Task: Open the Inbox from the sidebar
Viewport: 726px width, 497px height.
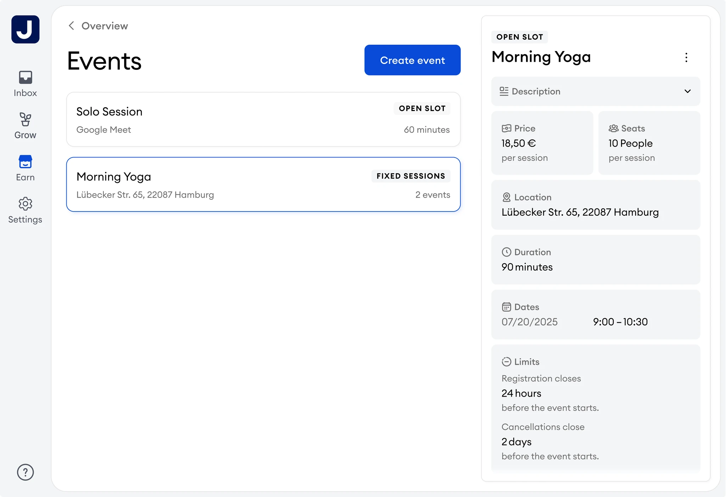Action: [25, 83]
